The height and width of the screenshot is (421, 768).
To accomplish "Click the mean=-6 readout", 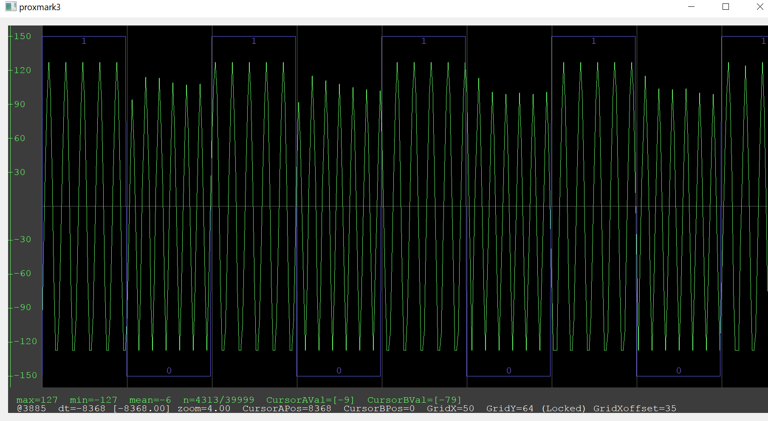I will (x=150, y=399).
